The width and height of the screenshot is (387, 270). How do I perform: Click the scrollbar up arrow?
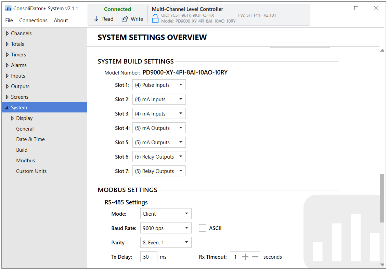382,50
